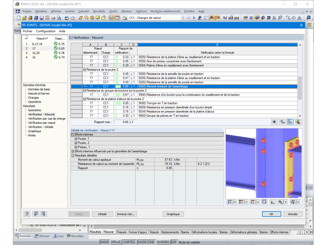
Task: Click the undo arrow in RFEM toolbar
Action: coord(67,18)
